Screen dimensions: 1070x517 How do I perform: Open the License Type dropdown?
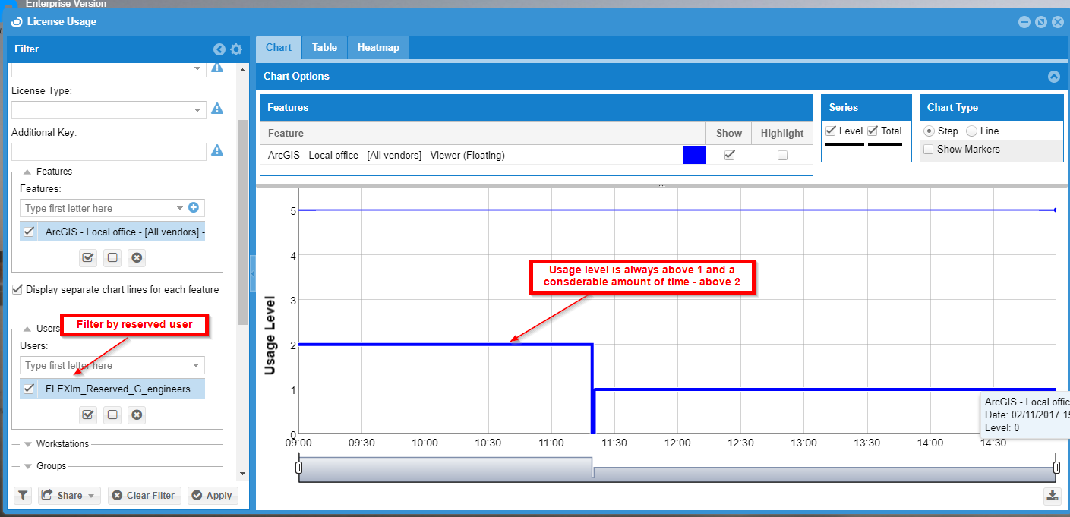[x=197, y=110]
